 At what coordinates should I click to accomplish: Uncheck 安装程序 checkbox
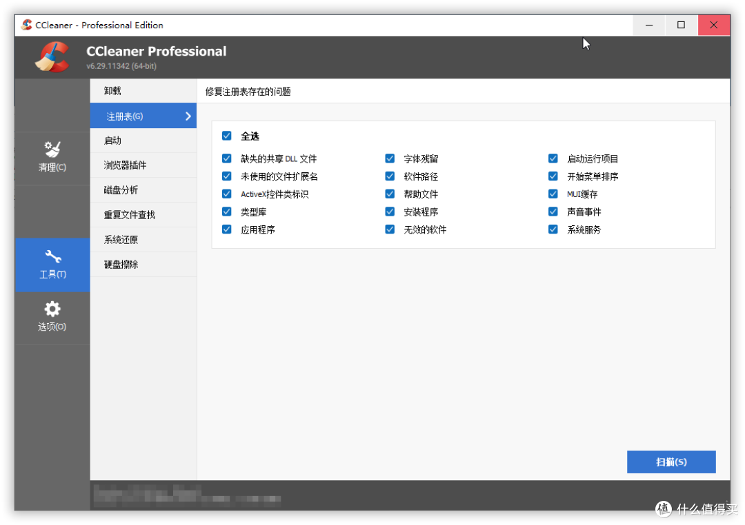[390, 212]
